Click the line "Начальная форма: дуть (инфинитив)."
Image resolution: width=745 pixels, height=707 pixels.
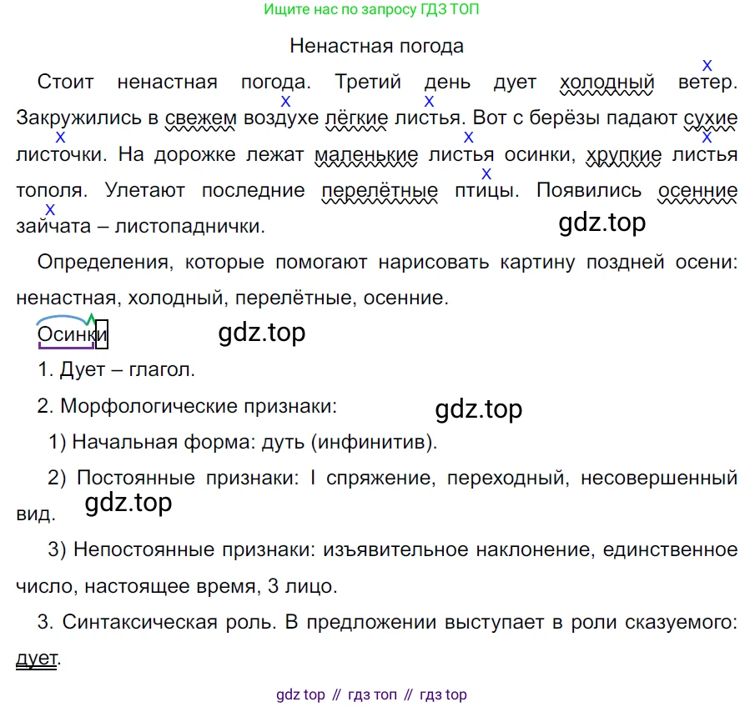coord(254,442)
